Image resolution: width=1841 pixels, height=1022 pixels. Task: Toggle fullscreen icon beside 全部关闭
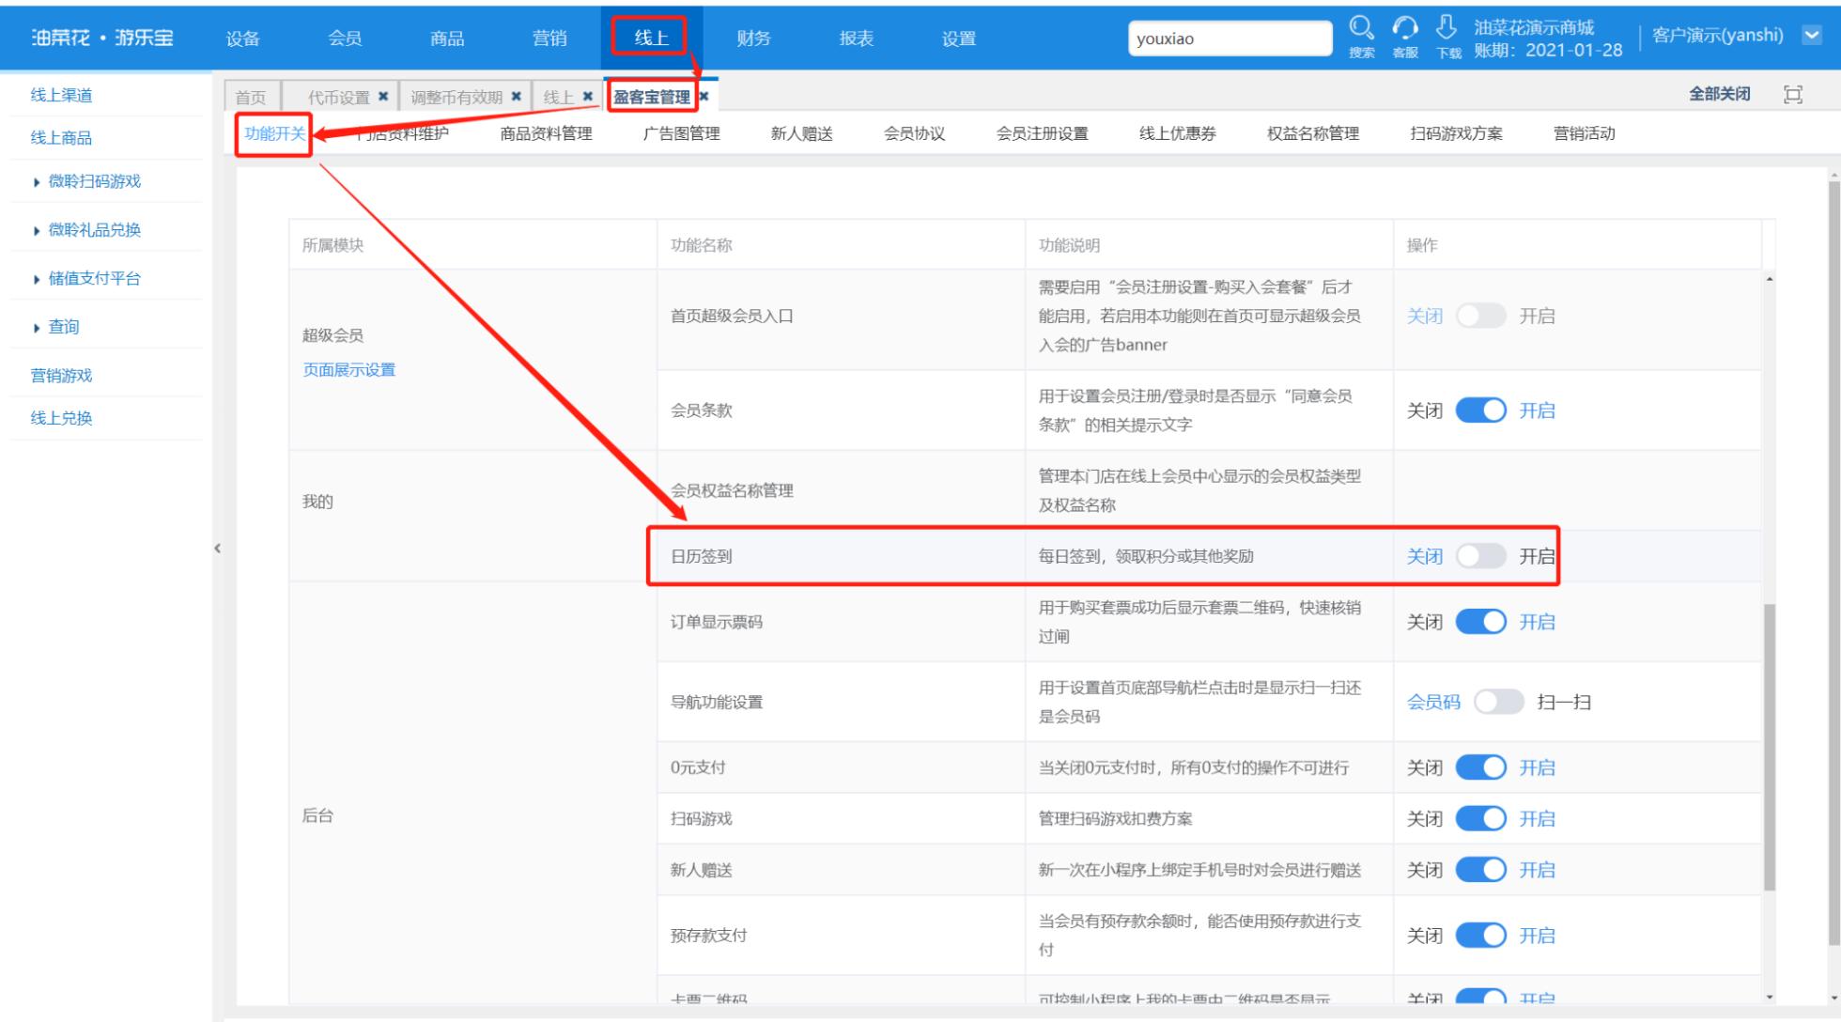click(x=1793, y=94)
